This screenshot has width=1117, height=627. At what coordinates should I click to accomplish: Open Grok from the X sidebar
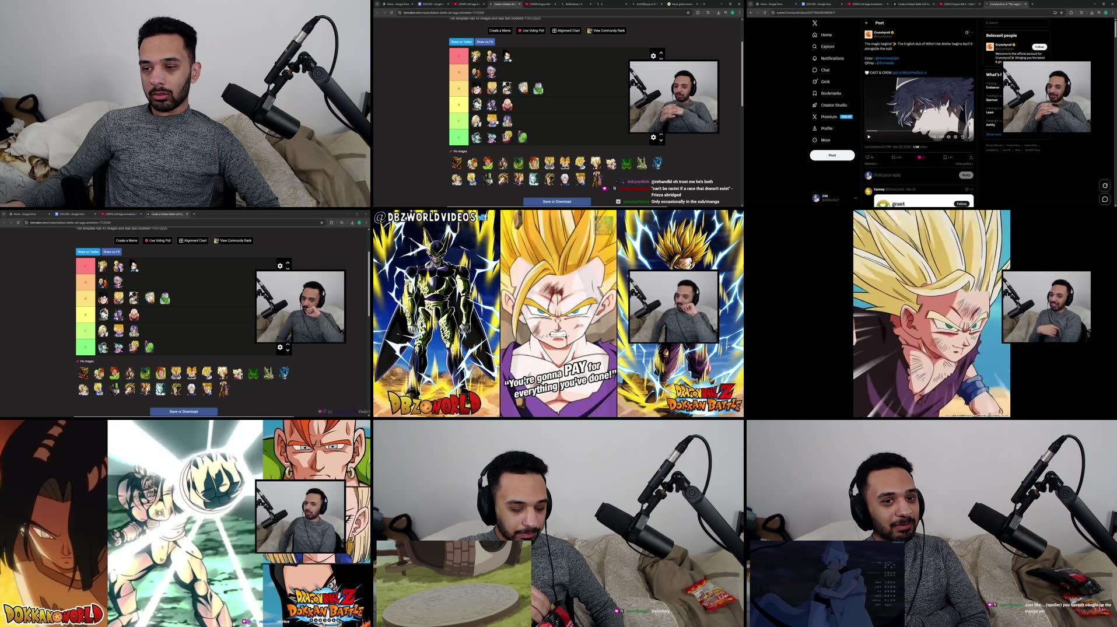(825, 81)
